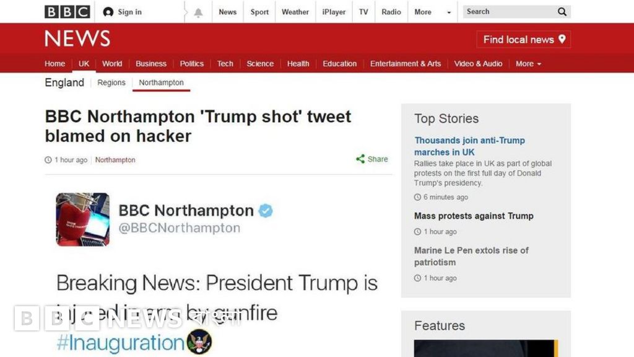This screenshot has height=357, width=634.
Task: Open the notifications bell icon
Action: click(197, 11)
